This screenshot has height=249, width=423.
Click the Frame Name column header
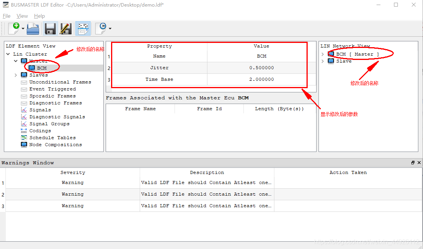(140, 109)
